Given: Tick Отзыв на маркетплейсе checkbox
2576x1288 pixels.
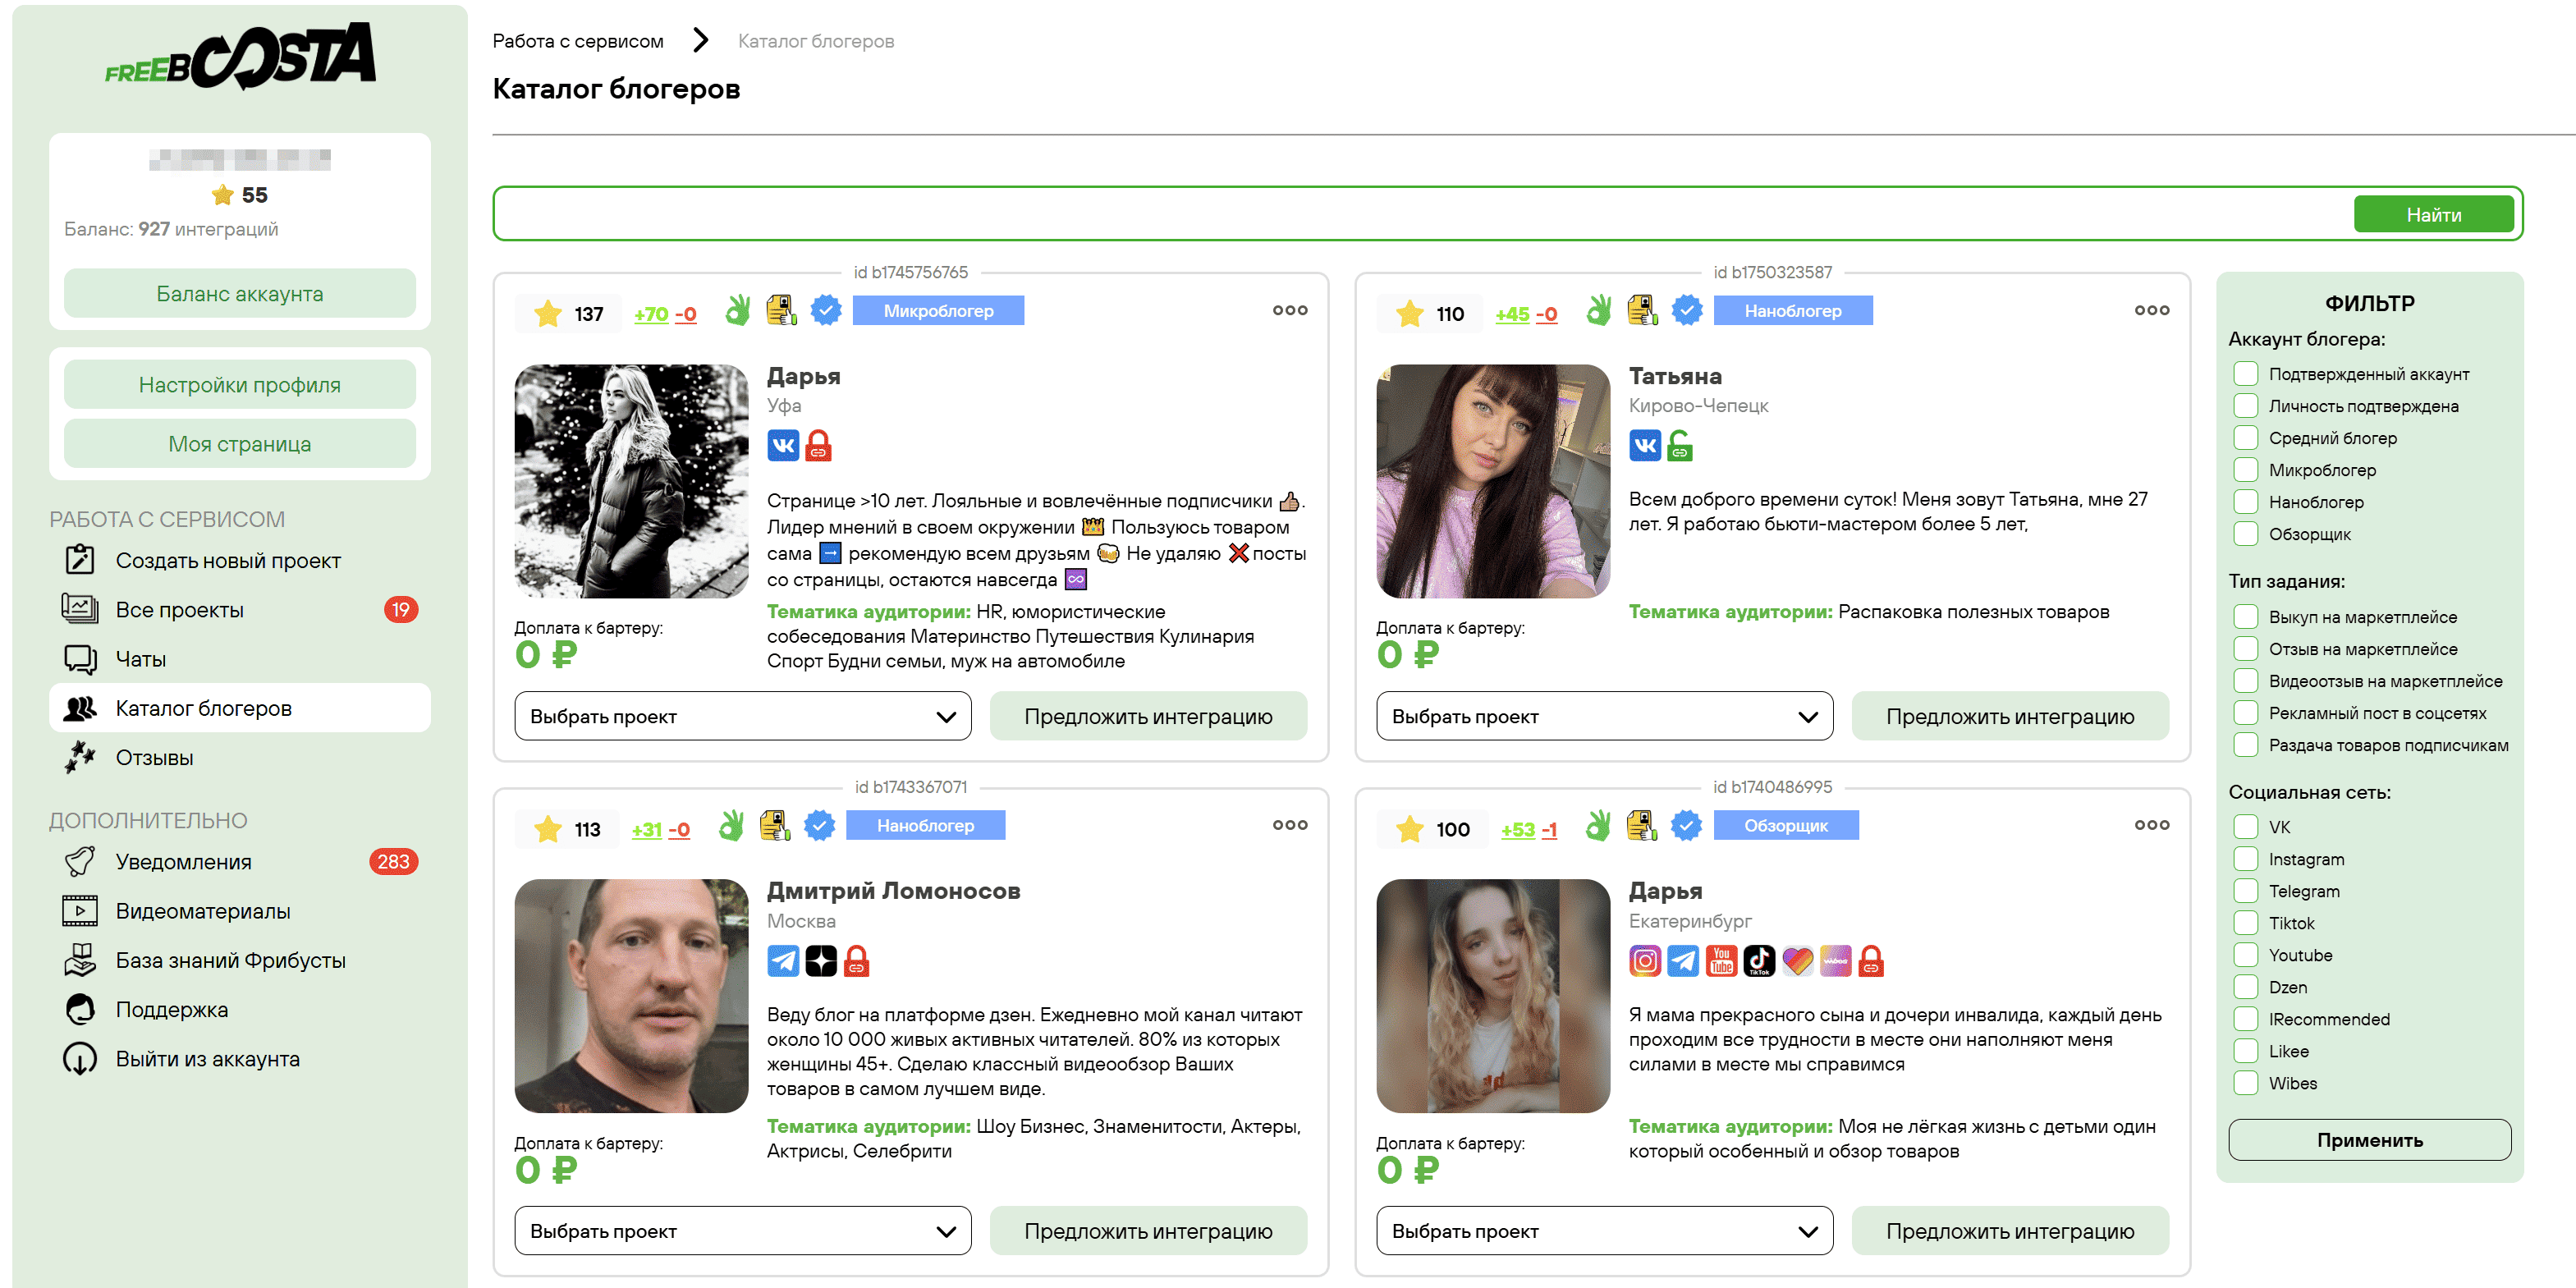Looking at the screenshot, I should (x=2246, y=649).
